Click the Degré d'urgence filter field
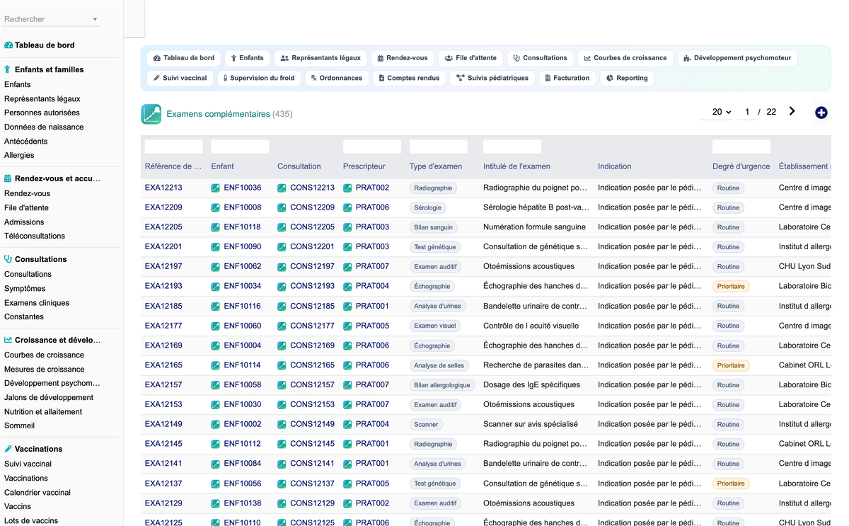This screenshot has width=849, height=526. pos(741,147)
